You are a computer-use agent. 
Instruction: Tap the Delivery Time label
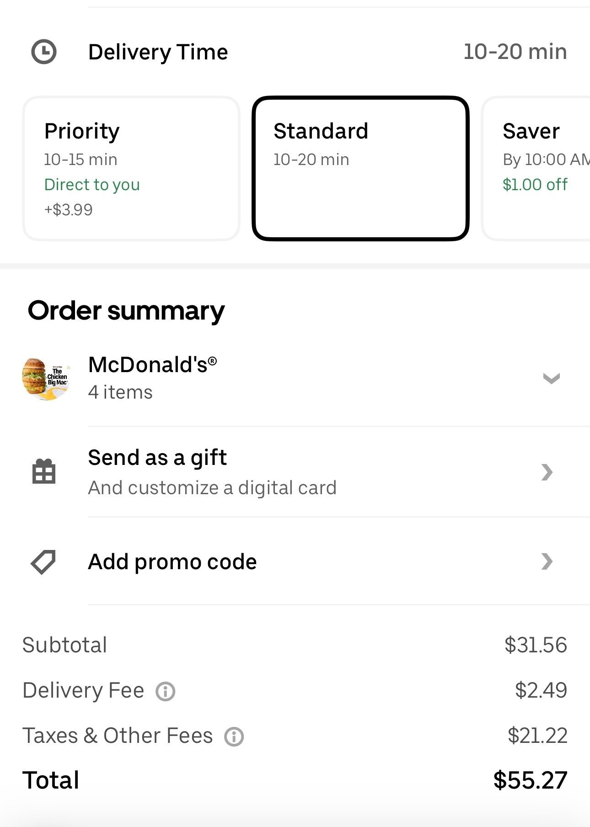click(x=158, y=52)
